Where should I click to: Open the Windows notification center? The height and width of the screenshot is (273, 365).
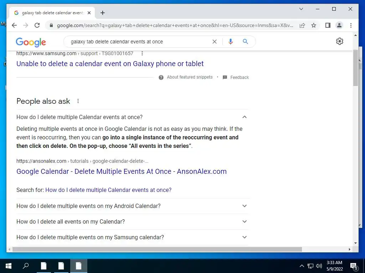point(354,266)
